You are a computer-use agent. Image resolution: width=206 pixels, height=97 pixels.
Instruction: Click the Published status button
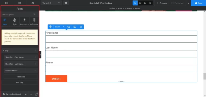point(177,3)
